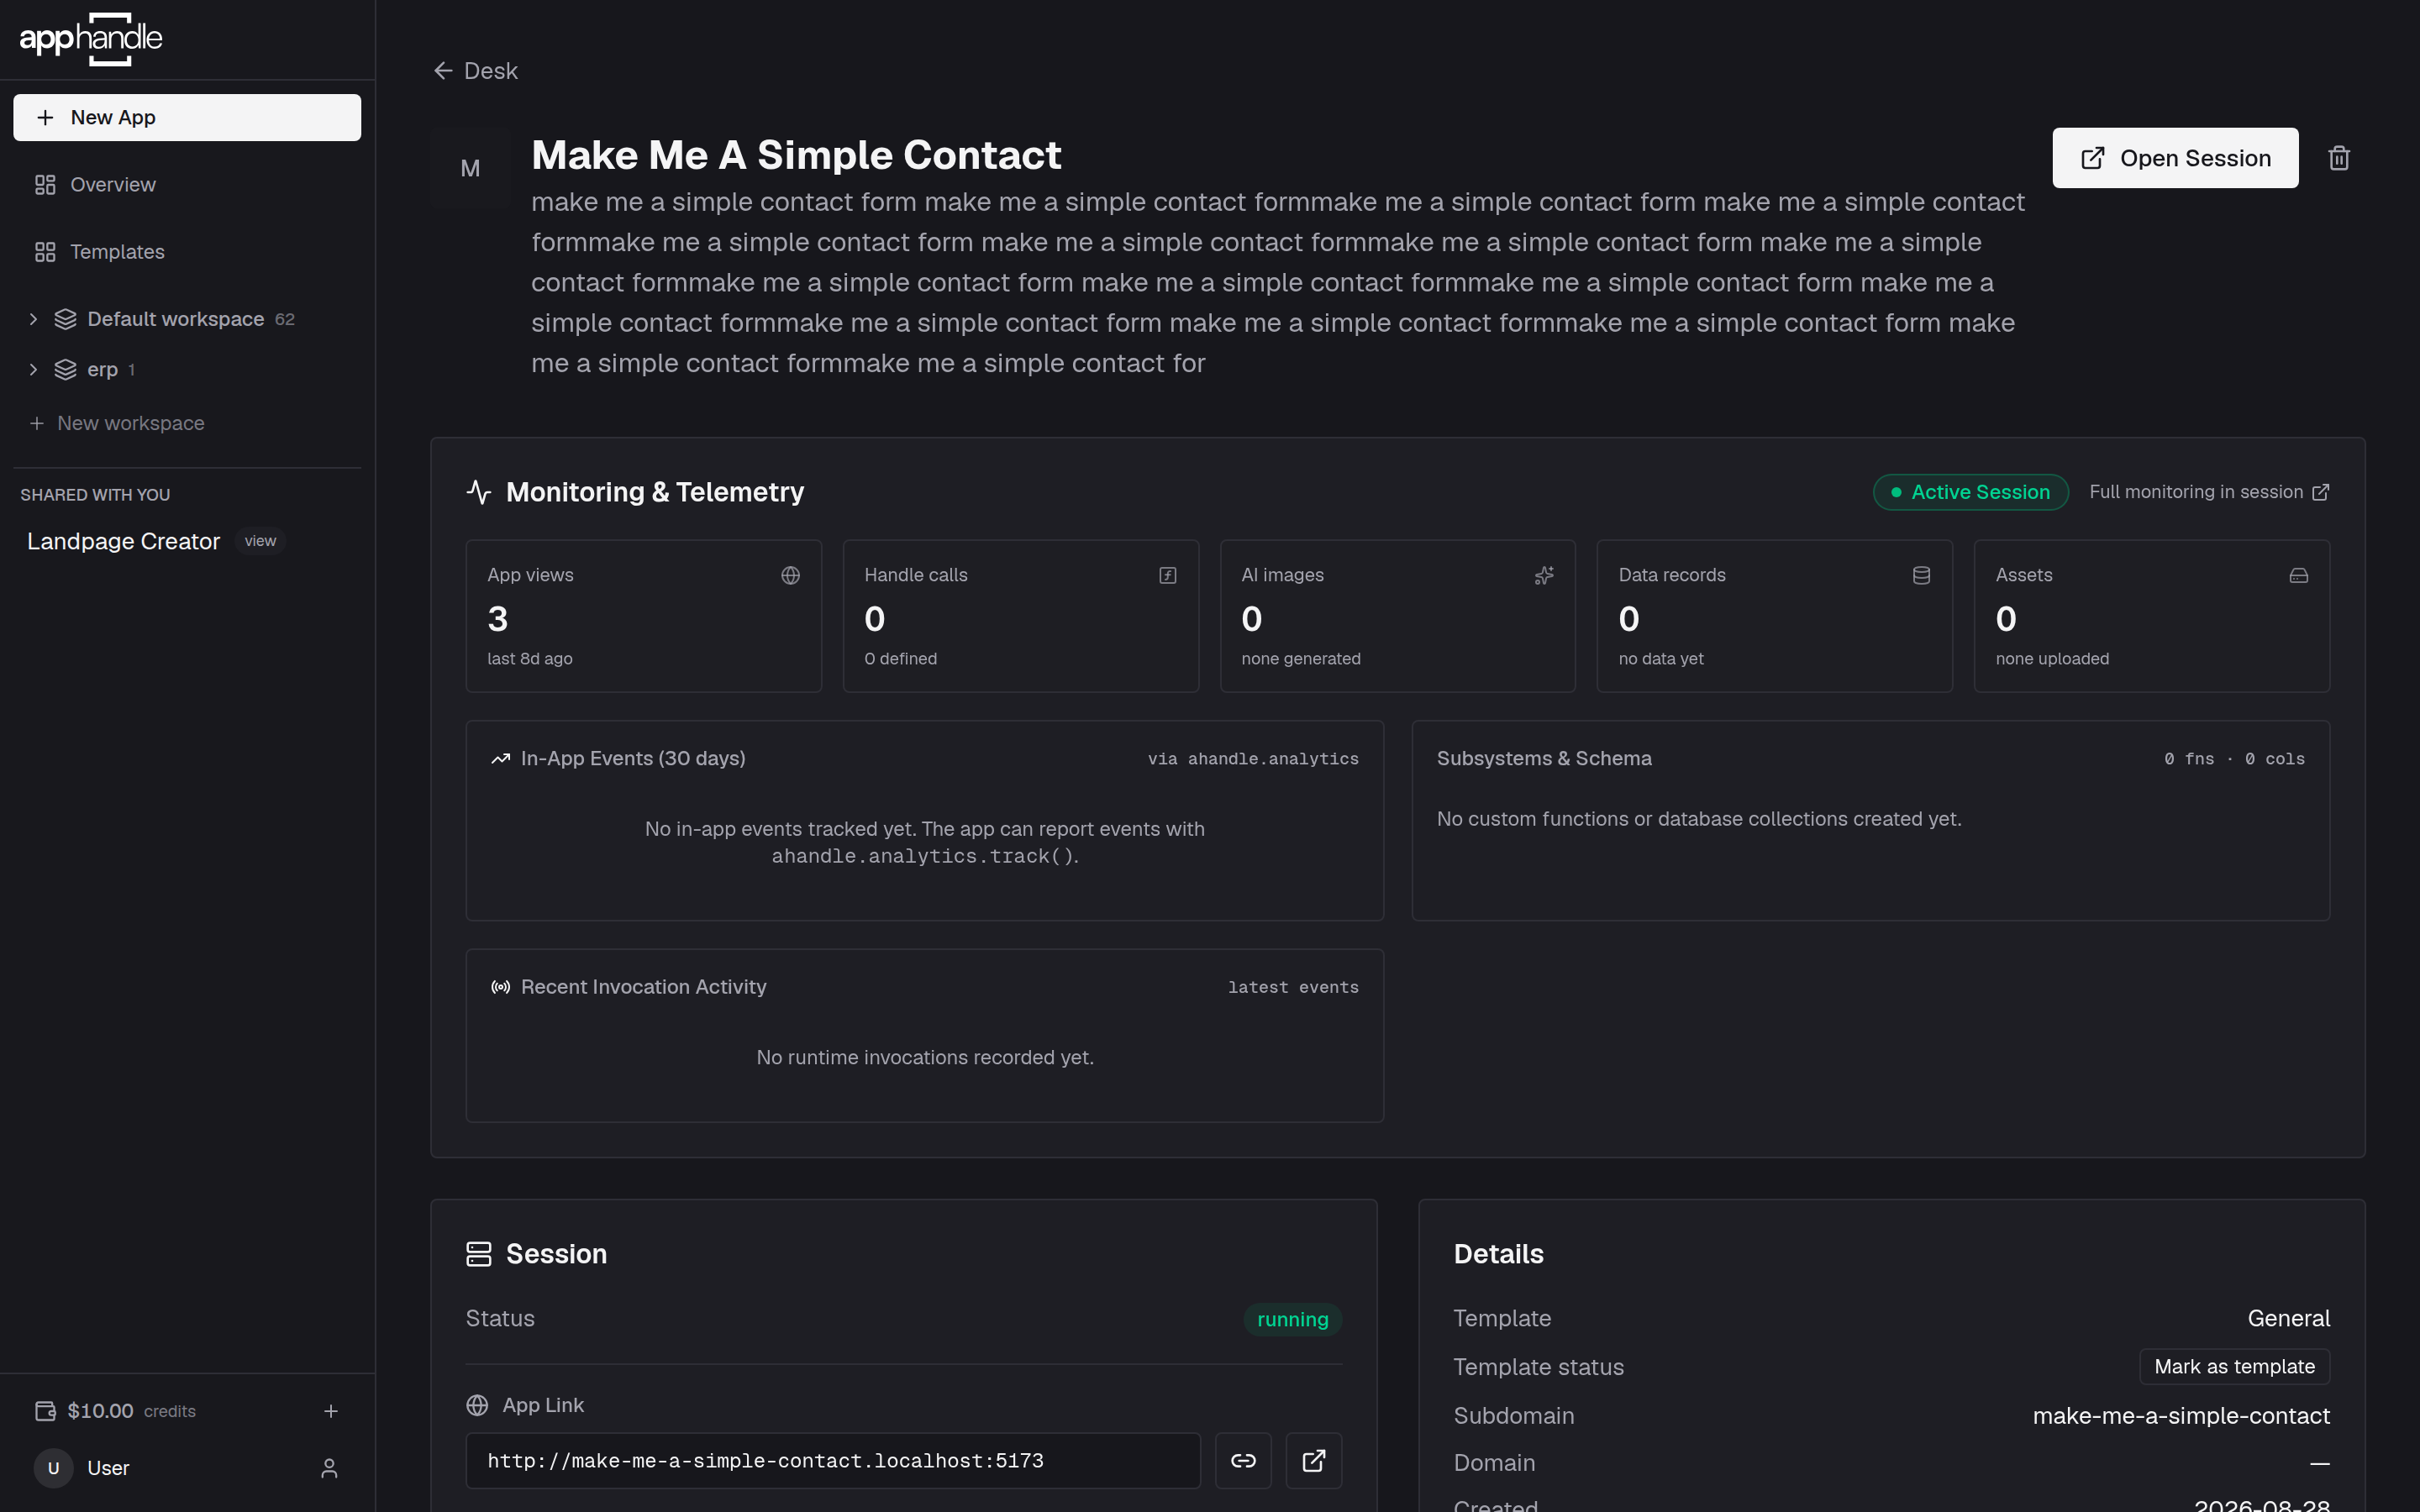This screenshot has width=2420, height=1512.
Task: Expand the erp workspace chevron
Action: [33, 369]
